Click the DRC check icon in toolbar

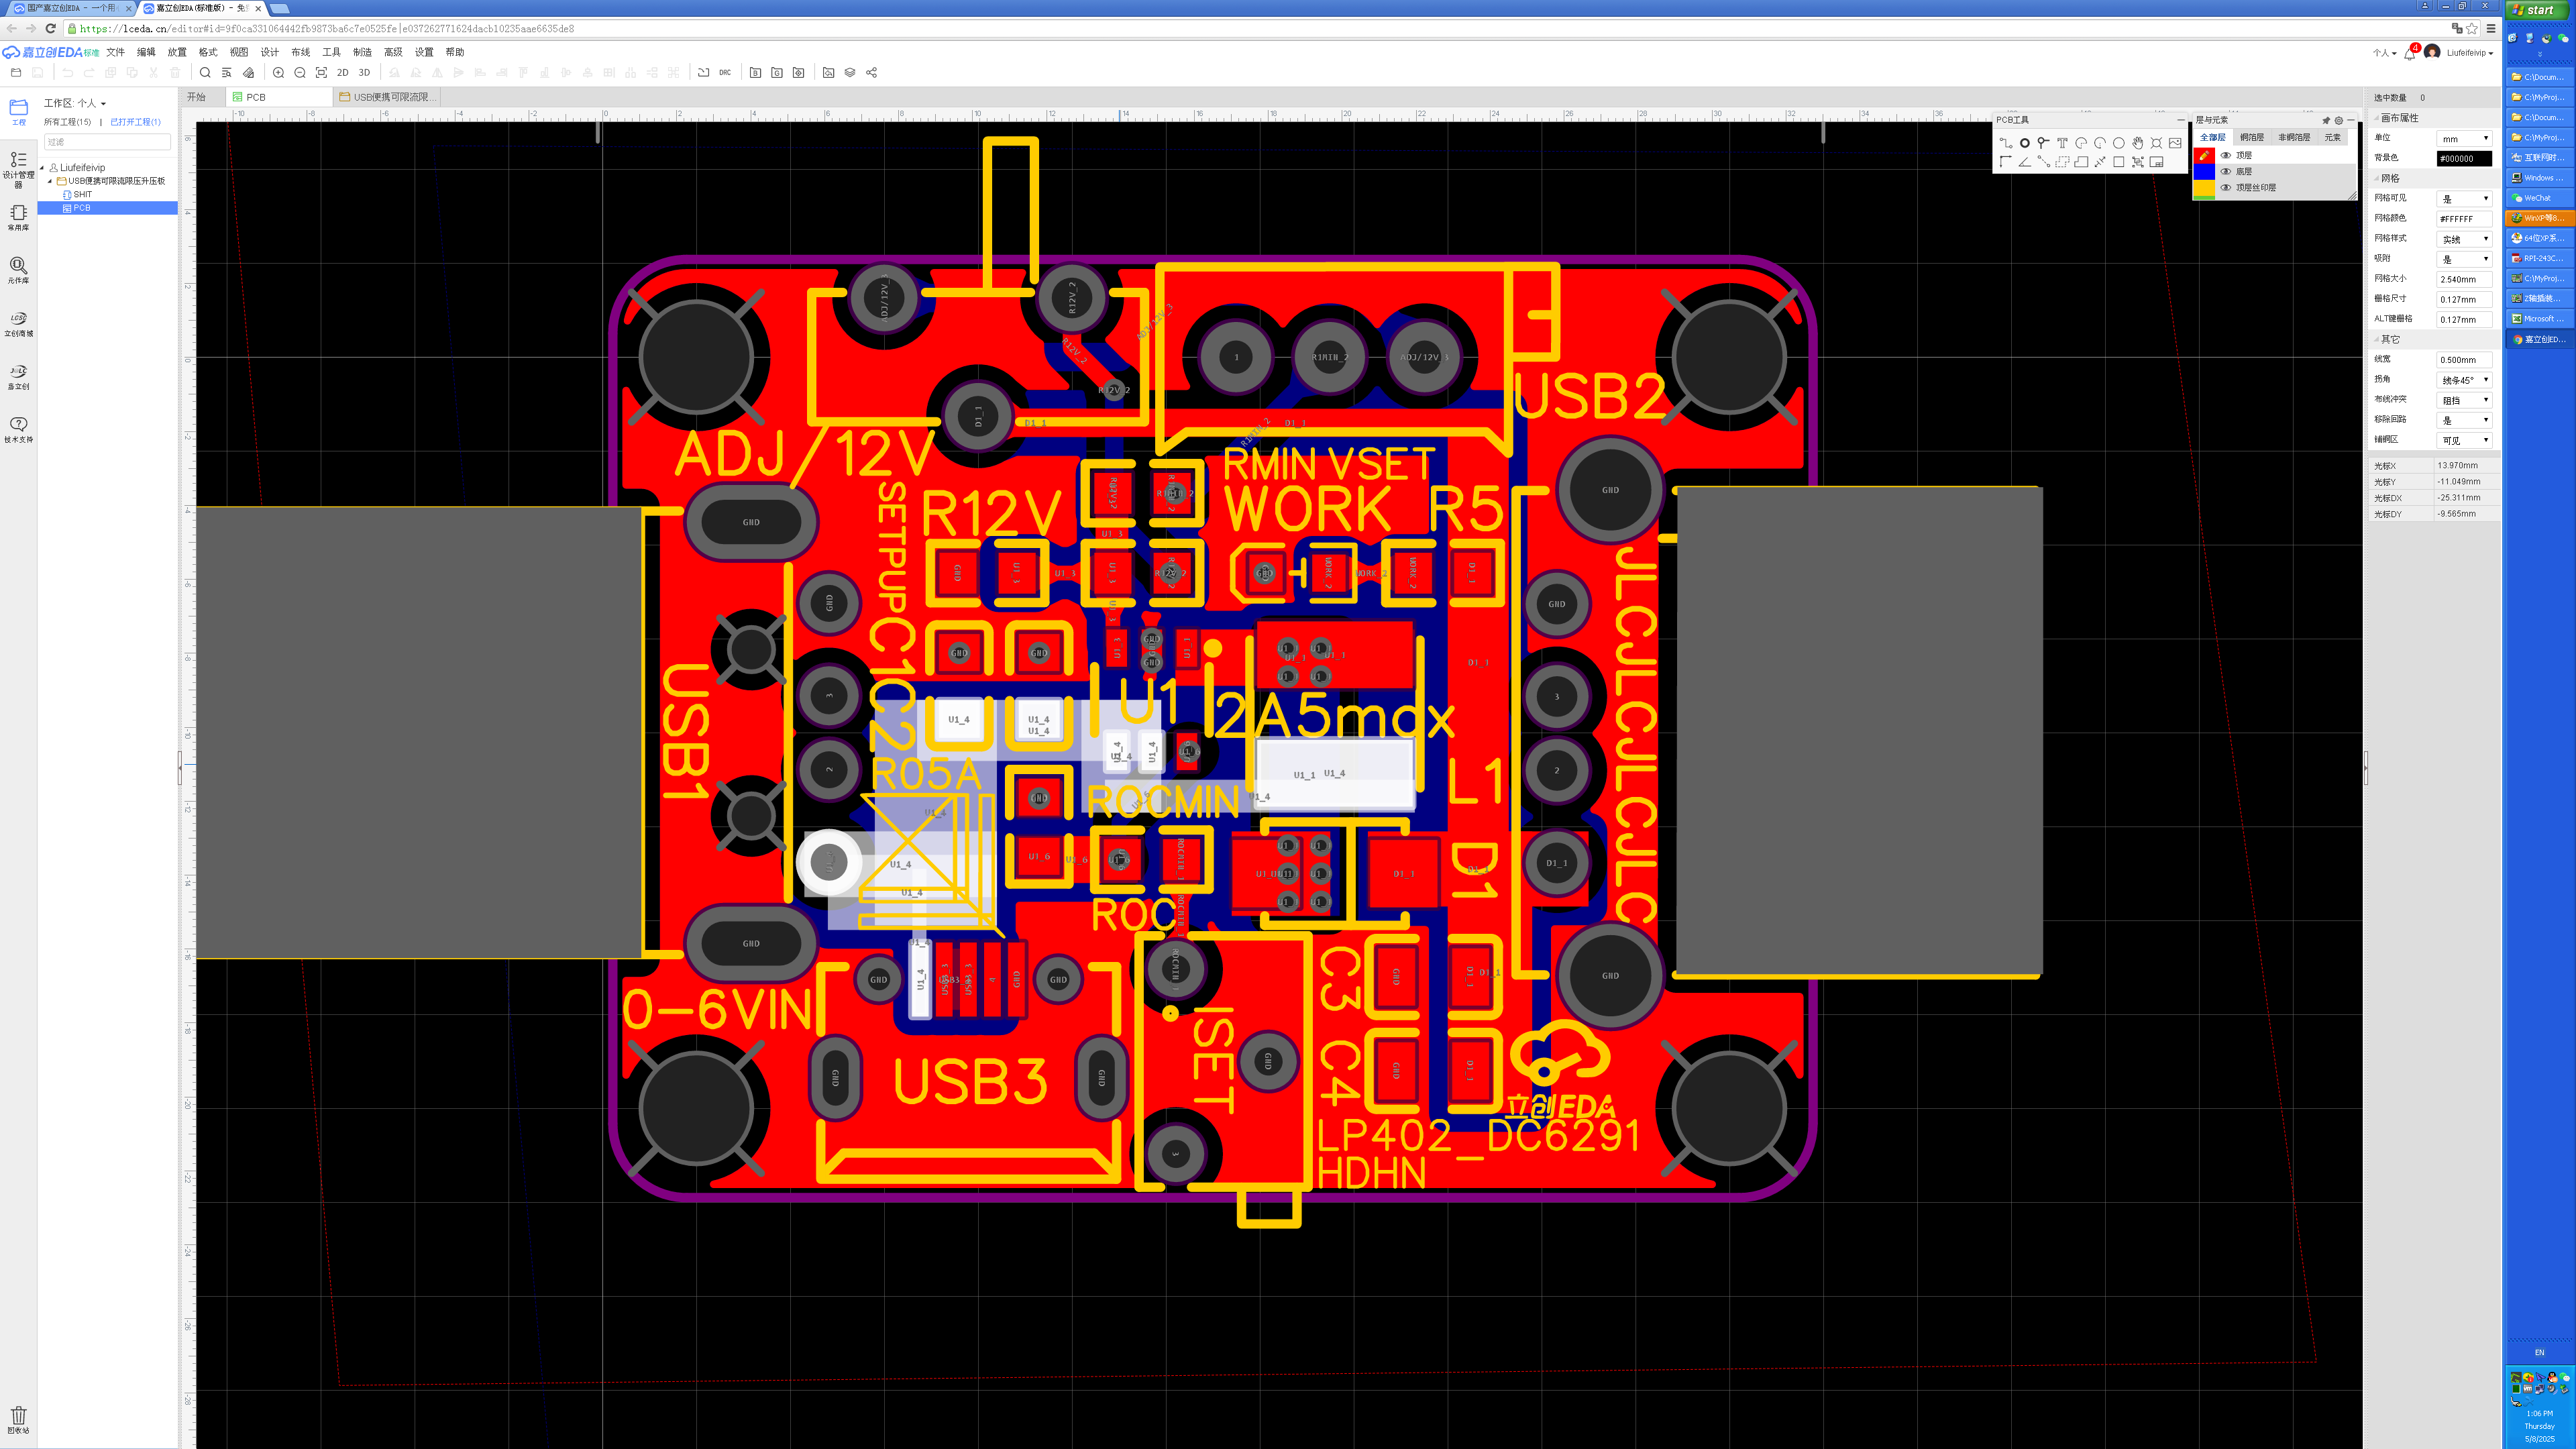click(x=725, y=73)
